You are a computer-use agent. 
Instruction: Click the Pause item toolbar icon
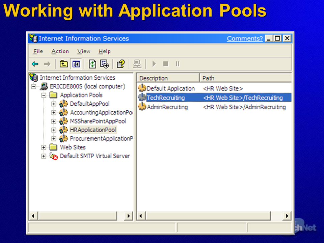pyautogui.click(x=178, y=64)
